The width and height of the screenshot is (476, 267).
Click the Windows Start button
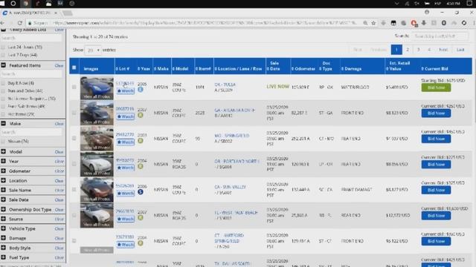tap(2, 4)
